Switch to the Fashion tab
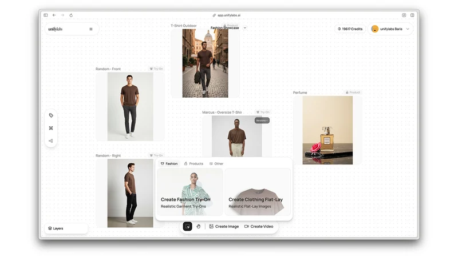This screenshot has height=257, width=458. [169, 164]
